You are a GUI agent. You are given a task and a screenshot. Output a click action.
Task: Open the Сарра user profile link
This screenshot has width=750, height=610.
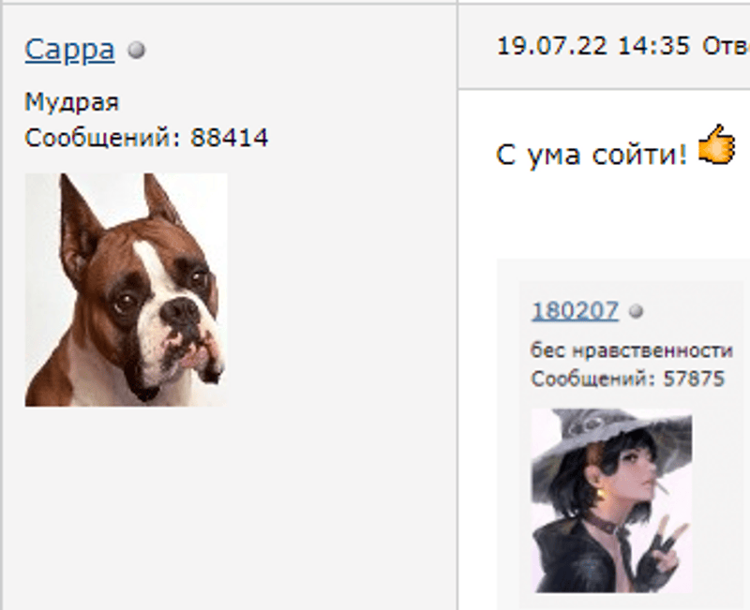[69, 50]
